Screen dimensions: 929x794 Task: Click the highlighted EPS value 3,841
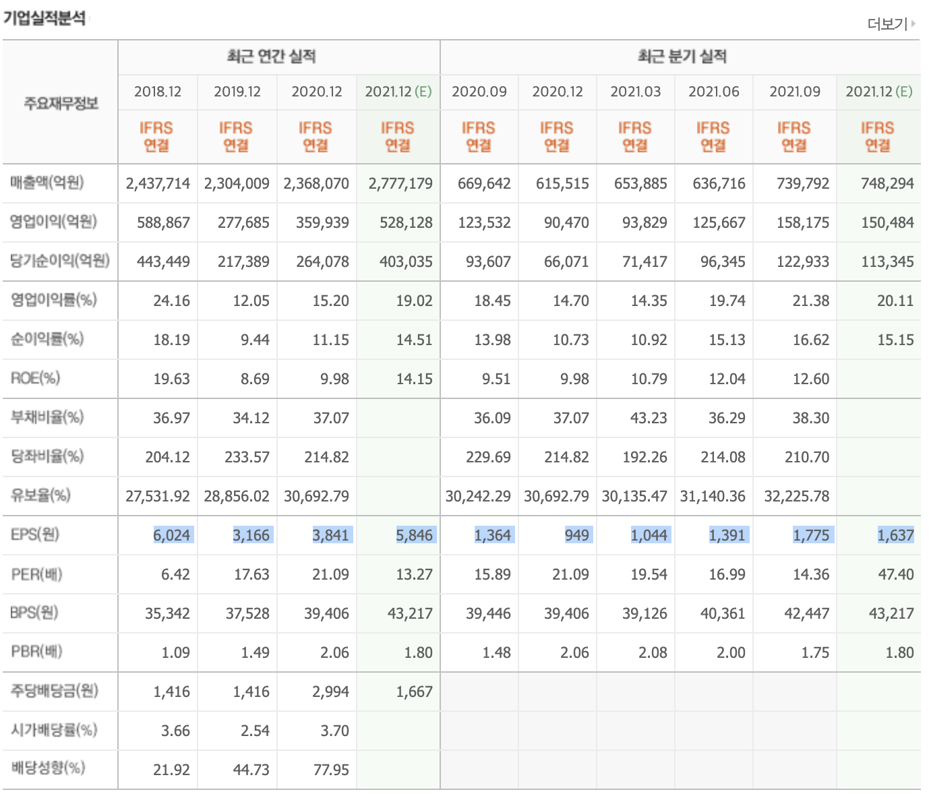pos(331,535)
